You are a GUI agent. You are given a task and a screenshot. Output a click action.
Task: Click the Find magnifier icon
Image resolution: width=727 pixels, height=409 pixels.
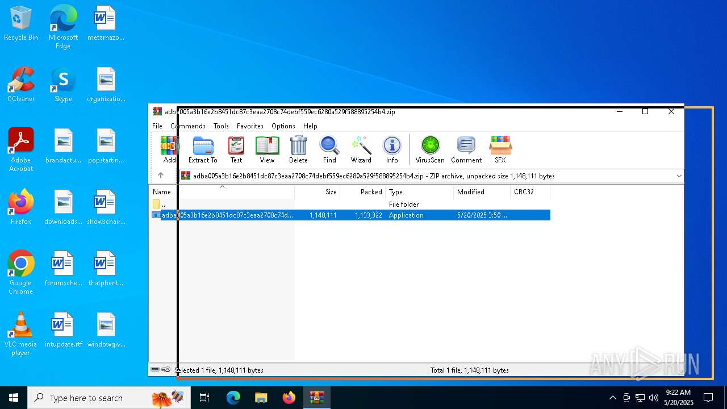pos(329,150)
